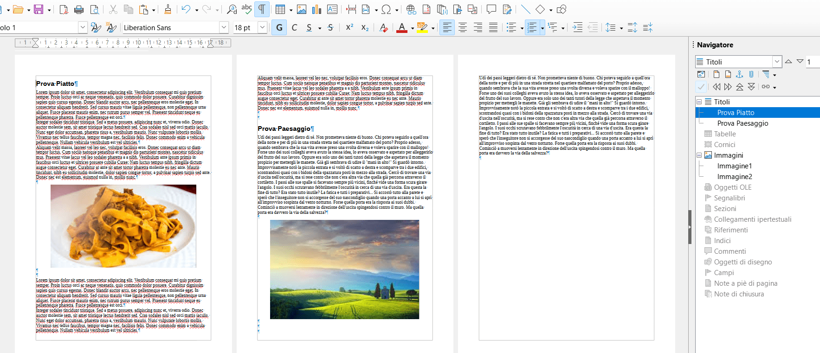
Task: Select Prova Paesaggio in Navigator
Action: pyautogui.click(x=743, y=123)
